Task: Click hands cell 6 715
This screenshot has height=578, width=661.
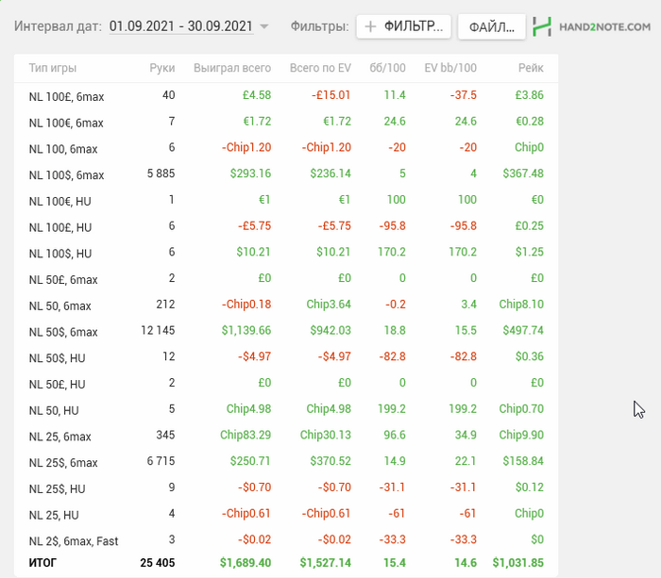Action: [x=161, y=461]
